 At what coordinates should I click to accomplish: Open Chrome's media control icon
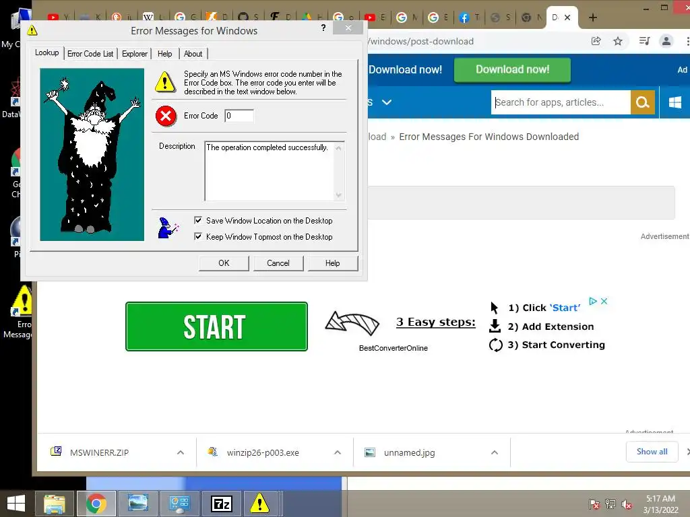pyautogui.click(x=644, y=41)
